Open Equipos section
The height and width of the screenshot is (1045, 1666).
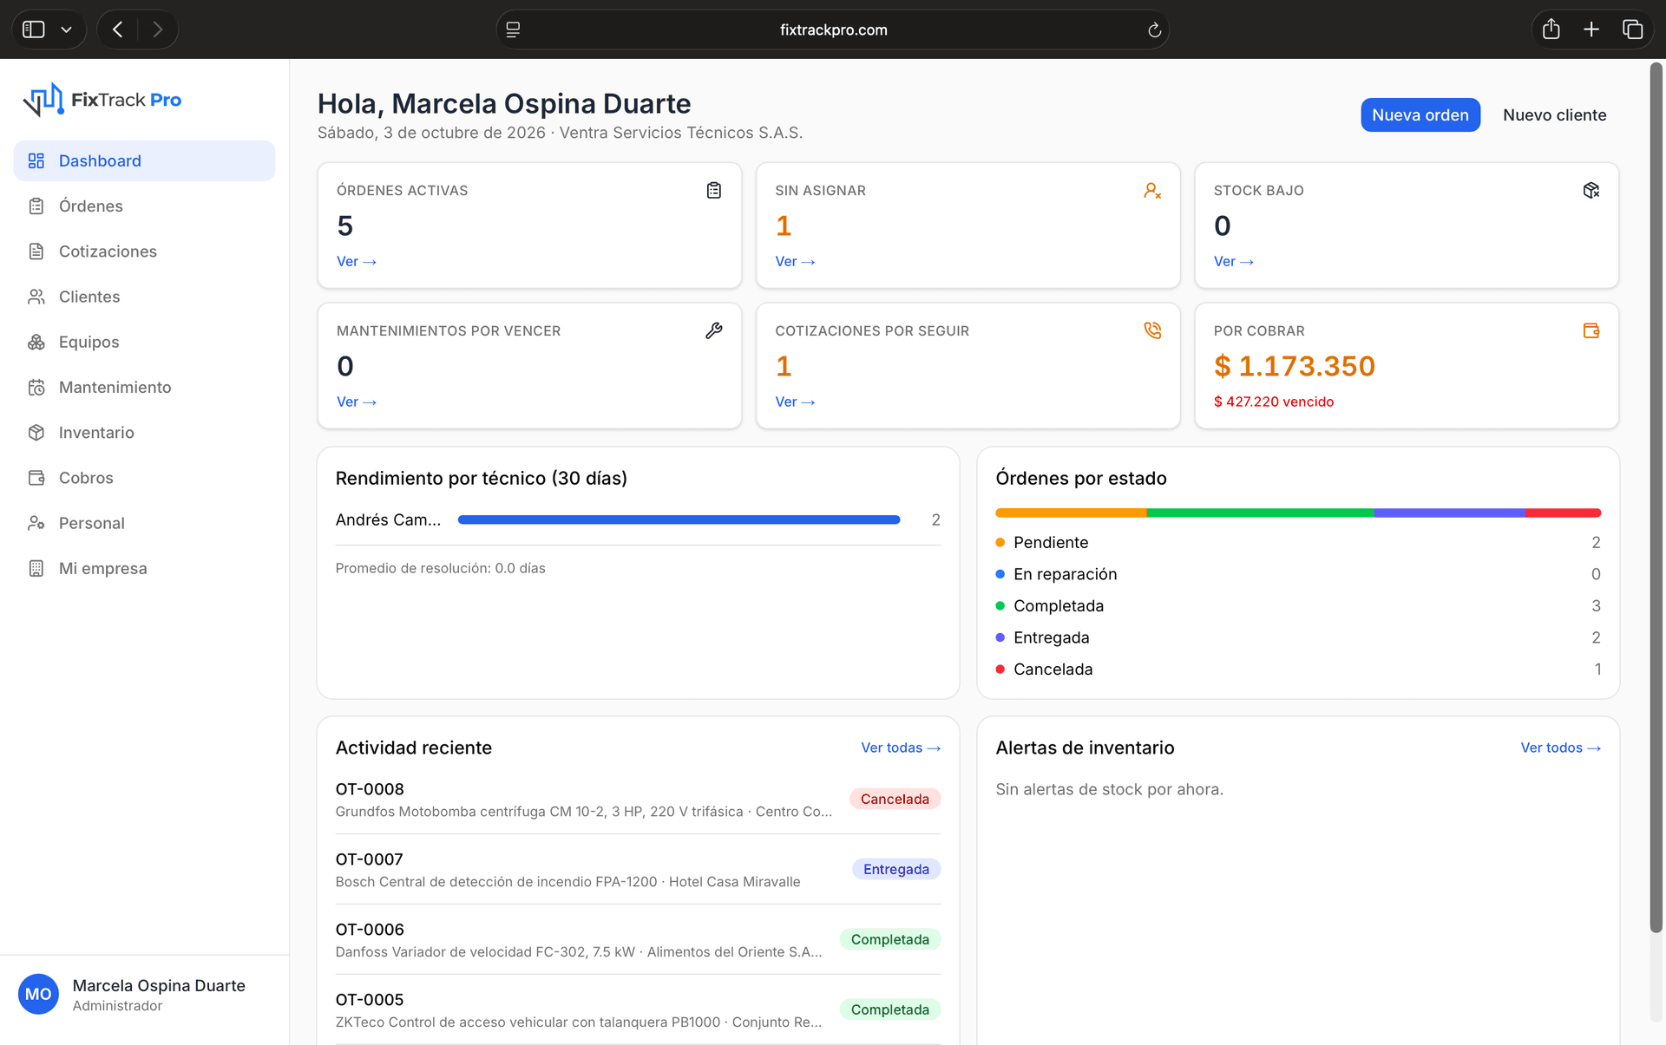[144, 342]
